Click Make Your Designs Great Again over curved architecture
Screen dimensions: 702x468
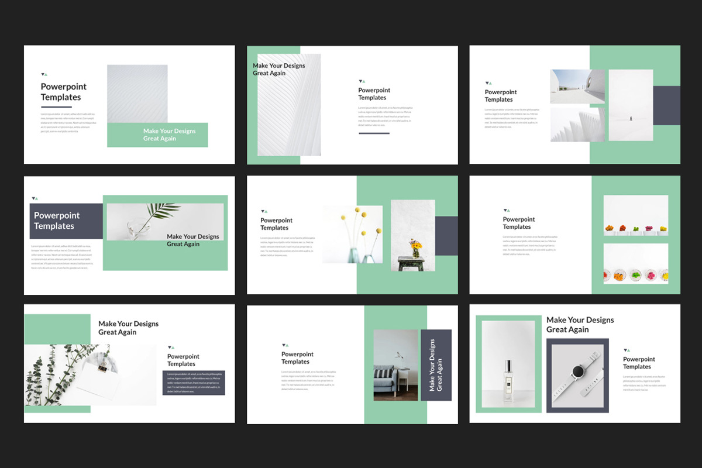pyautogui.click(x=279, y=70)
